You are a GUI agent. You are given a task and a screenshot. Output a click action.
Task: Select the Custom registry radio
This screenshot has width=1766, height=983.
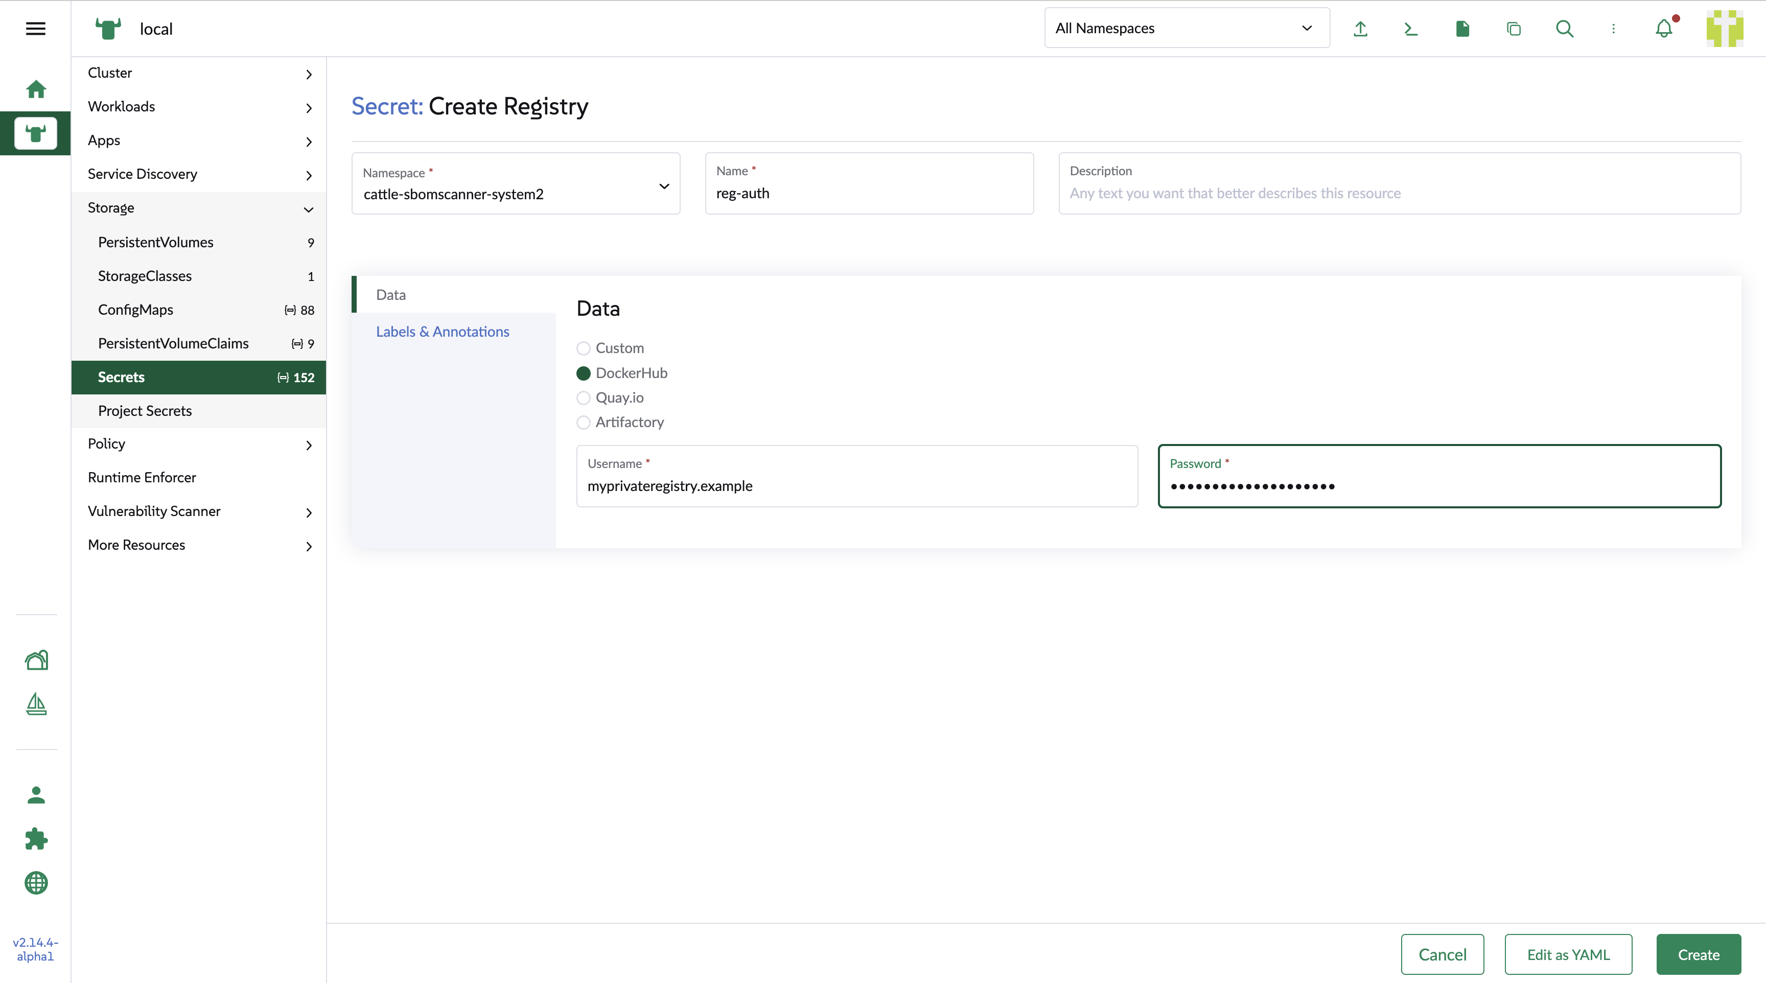pos(584,348)
